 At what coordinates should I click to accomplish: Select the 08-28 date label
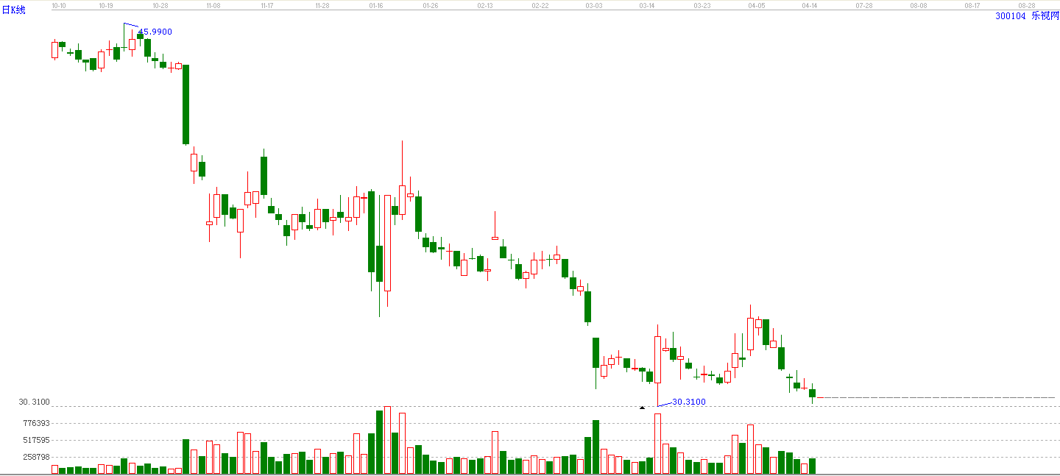point(1027,5)
